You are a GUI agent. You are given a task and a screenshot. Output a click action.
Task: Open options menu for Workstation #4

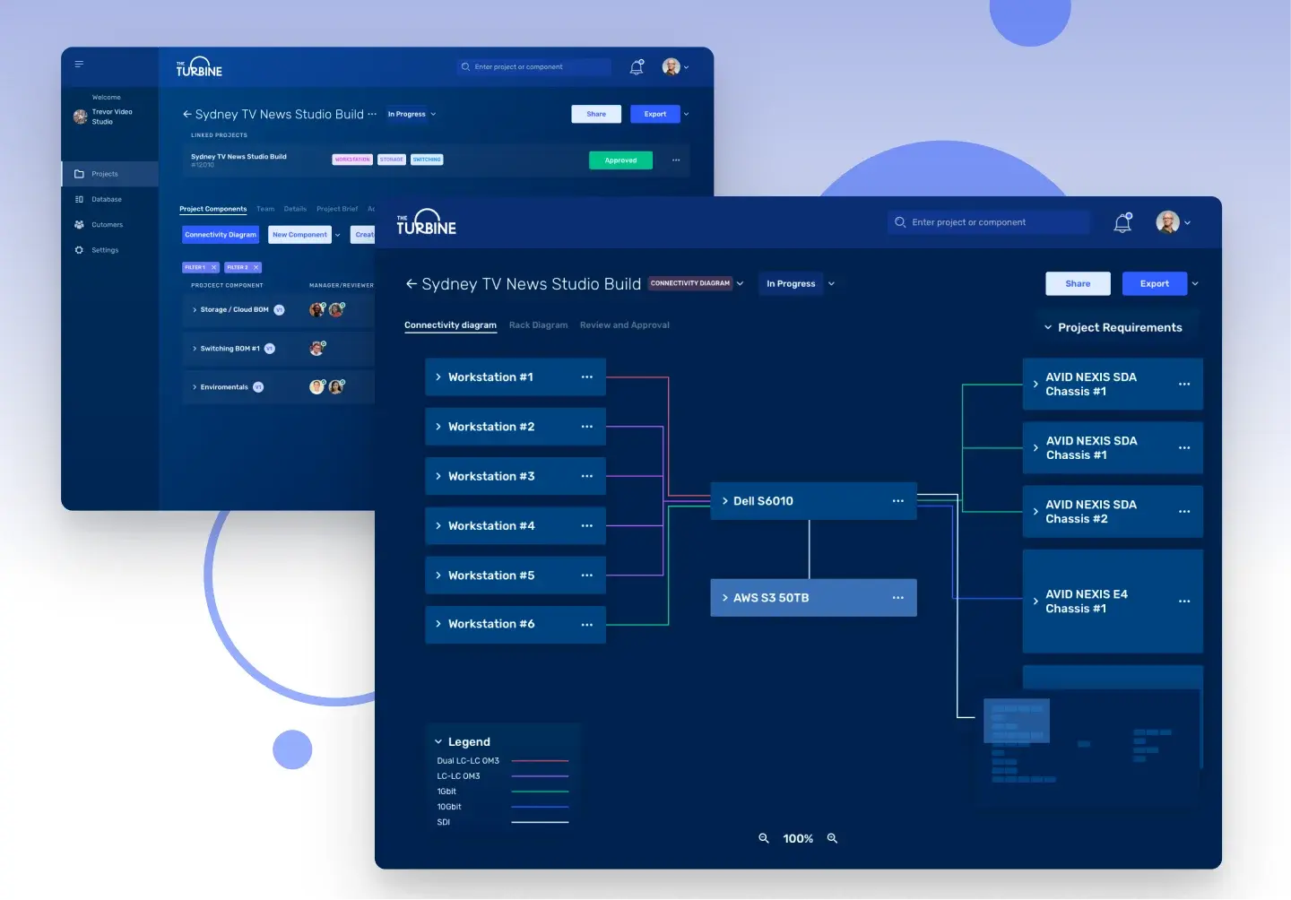click(587, 526)
